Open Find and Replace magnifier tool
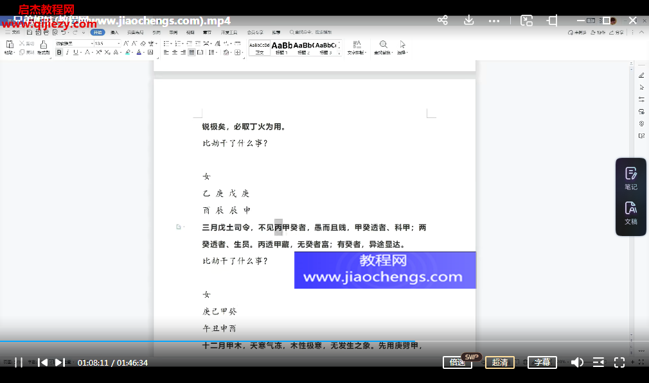The width and height of the screenshot is (649, 383). click(383, 47)
